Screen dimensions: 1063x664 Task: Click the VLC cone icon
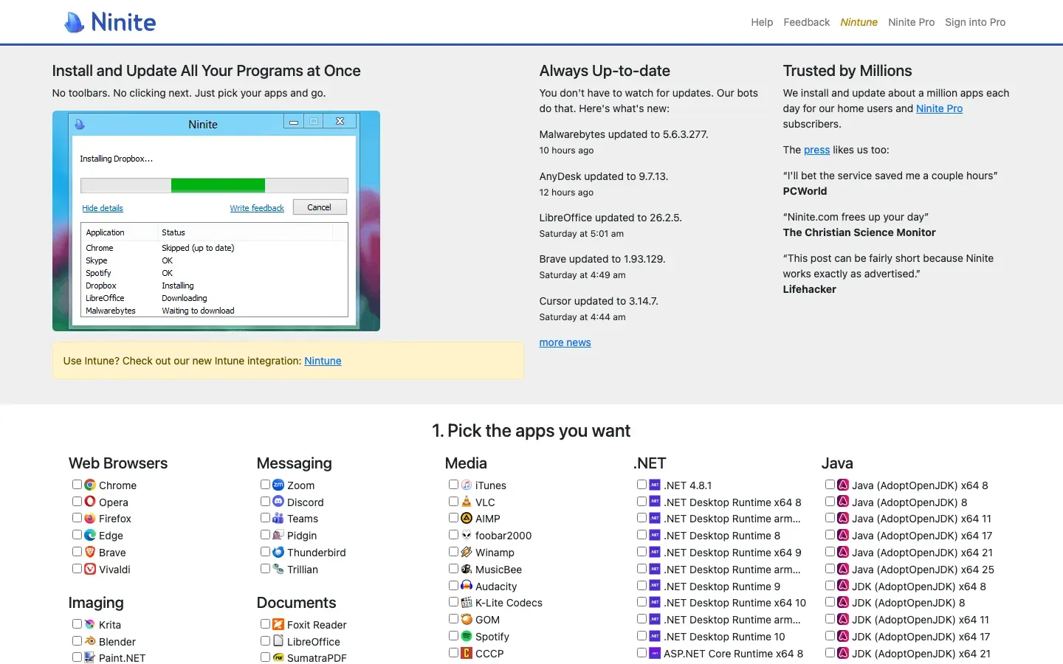(x=467, y=502)
